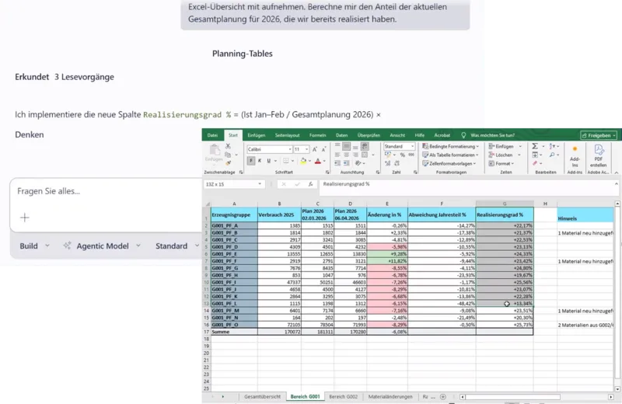
Task: Open Als Tabelle formatieren menu
Action: click(450, 155)
